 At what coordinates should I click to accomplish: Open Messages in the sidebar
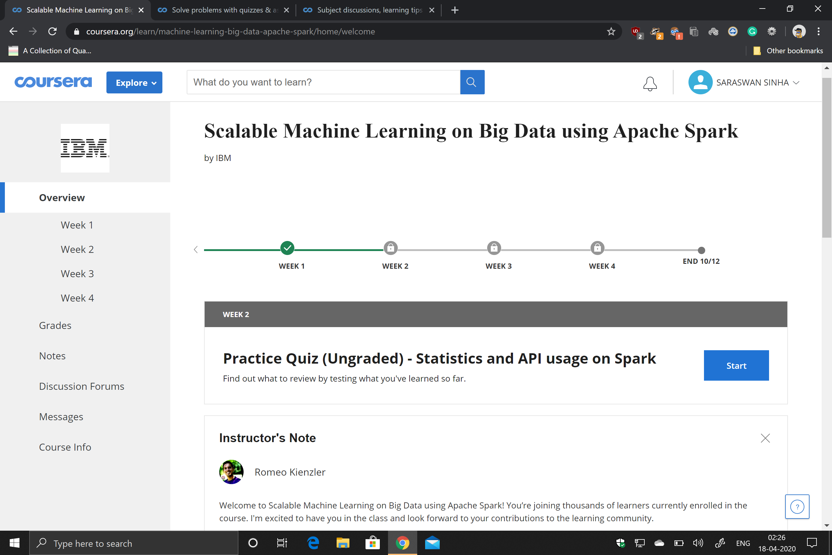click(61, 417)
